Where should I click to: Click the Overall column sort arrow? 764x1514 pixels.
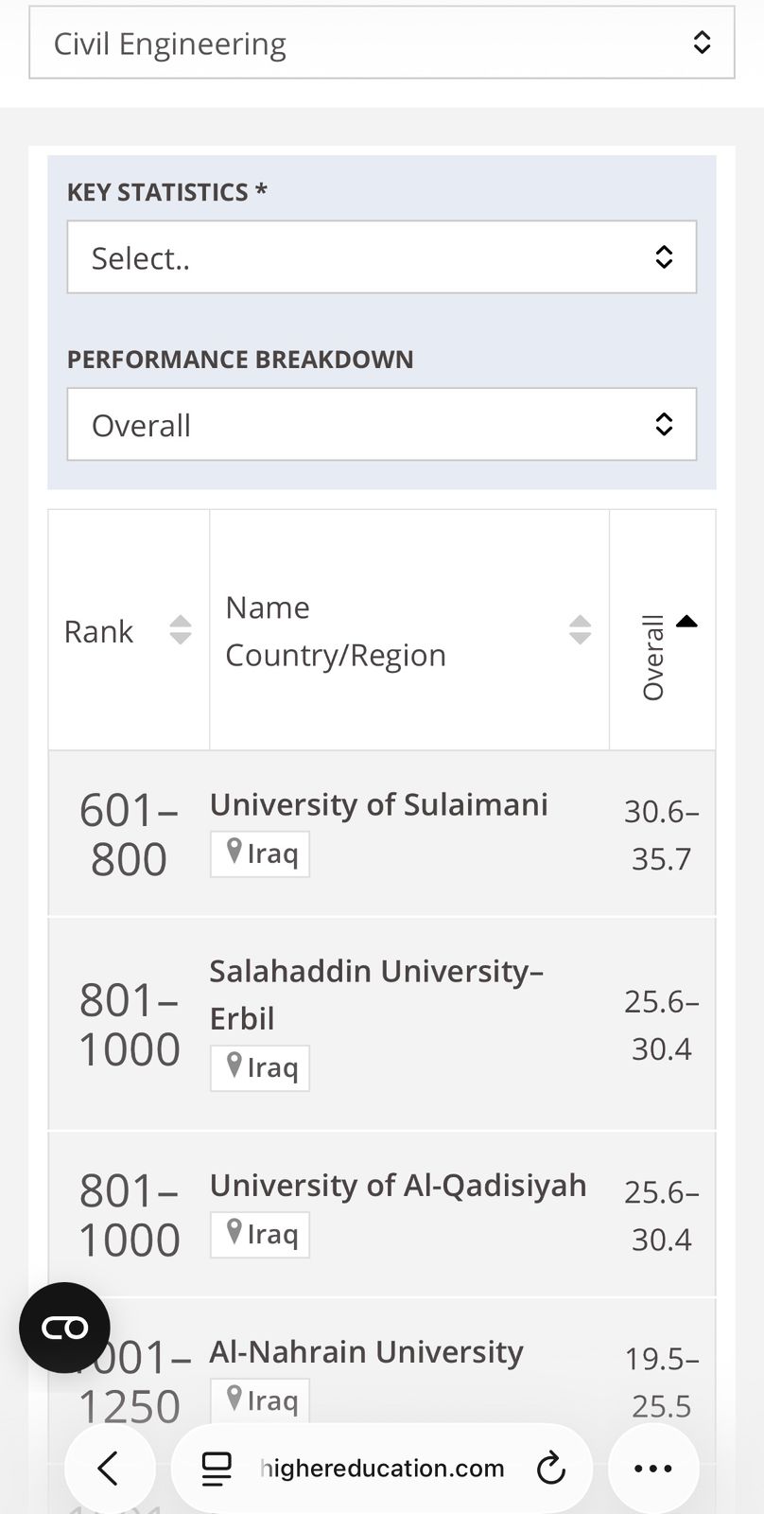(686, 623)
